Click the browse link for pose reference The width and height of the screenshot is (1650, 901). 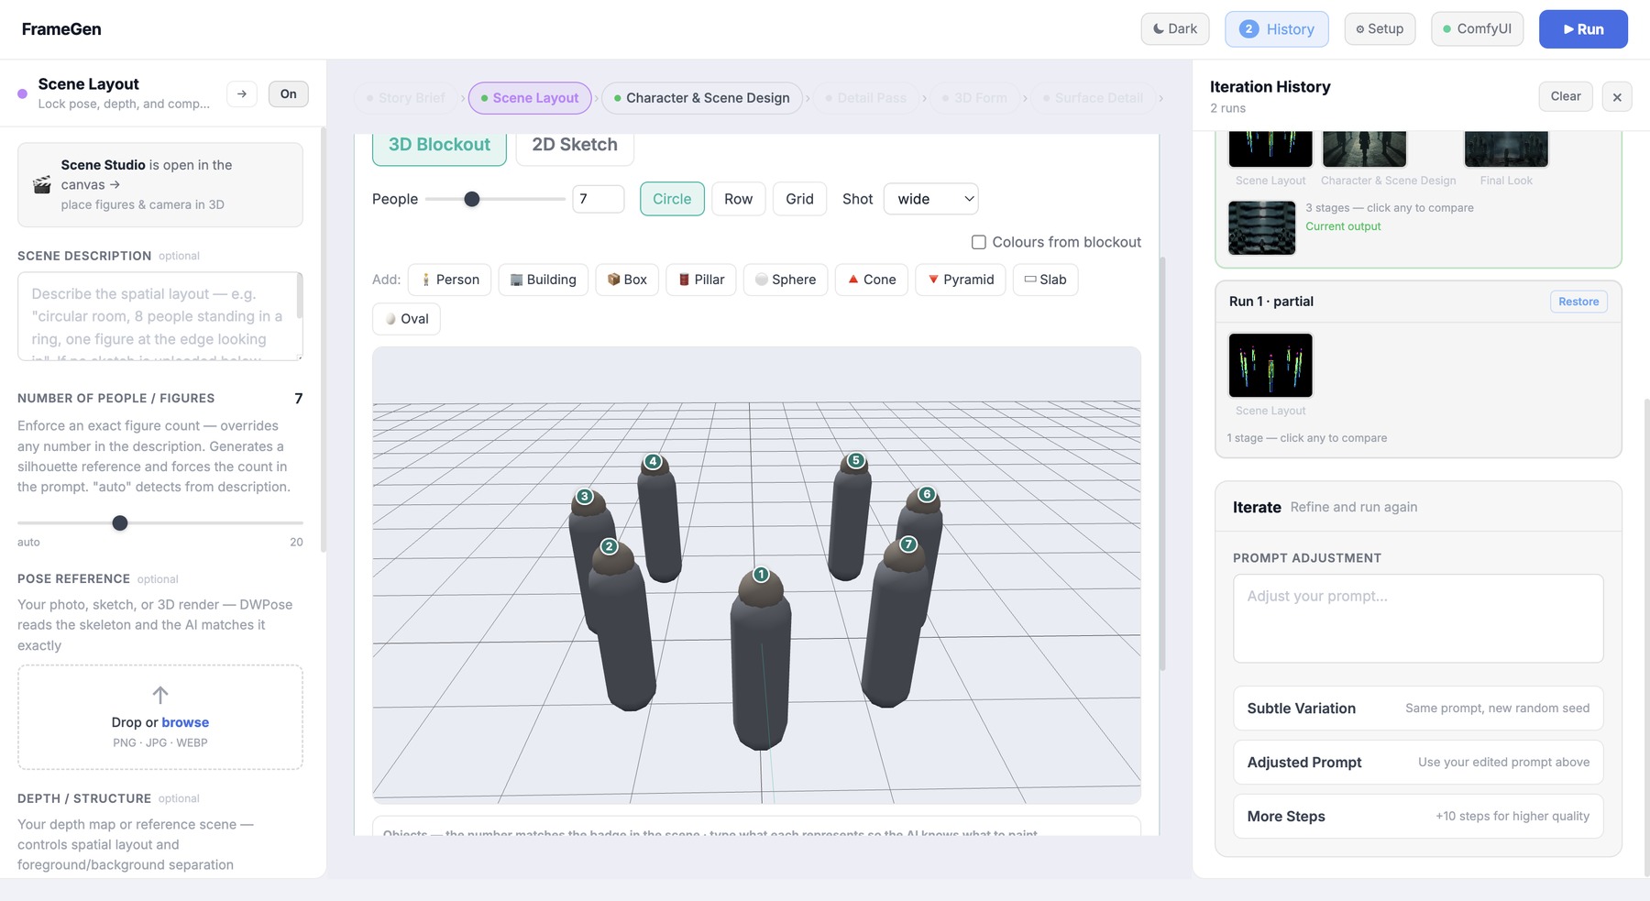click(x=185, y=722)
